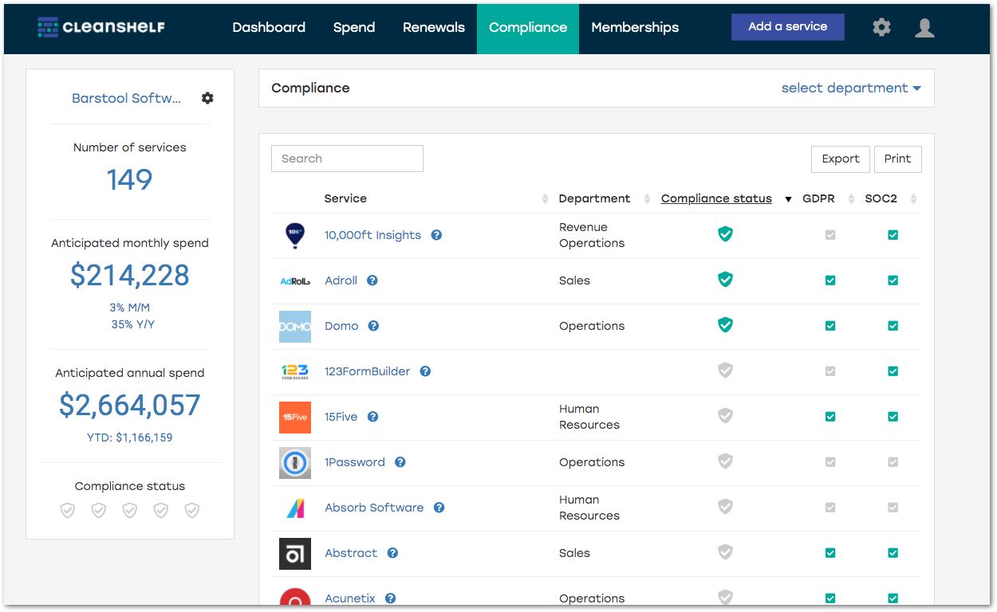997x612 pixels.
Task: Click the 1Password logo
Action: coord(295,462)
